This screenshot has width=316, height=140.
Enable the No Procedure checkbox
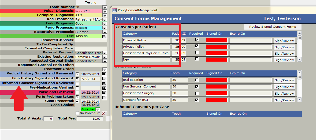tap(77, 113)
